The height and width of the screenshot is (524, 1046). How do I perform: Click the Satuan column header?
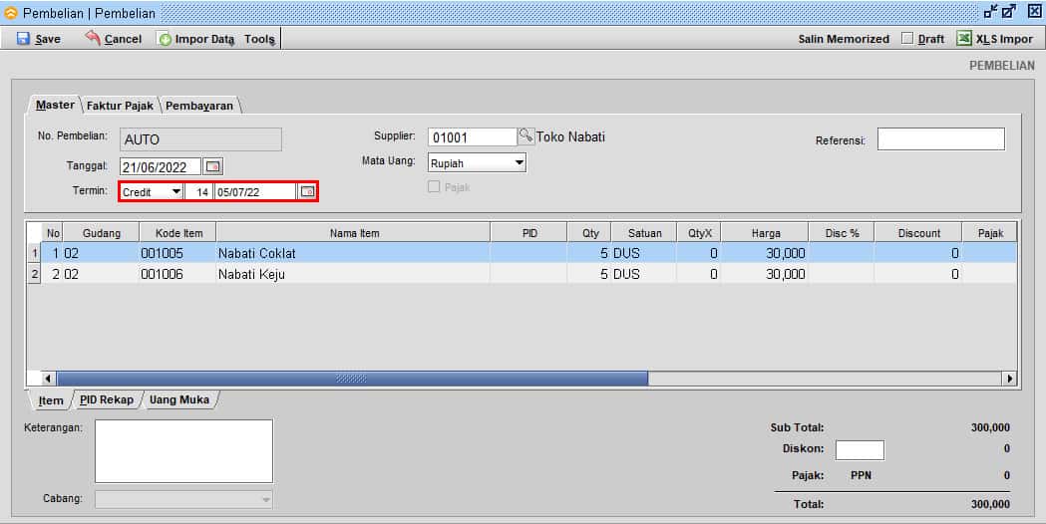pos(644,233)
